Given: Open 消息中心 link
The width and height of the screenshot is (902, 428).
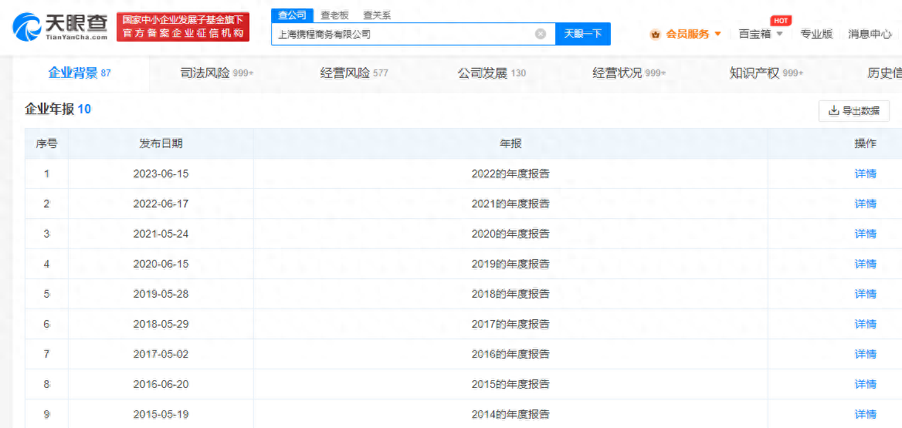Looking at the screenshot, I should coord(870,34).
